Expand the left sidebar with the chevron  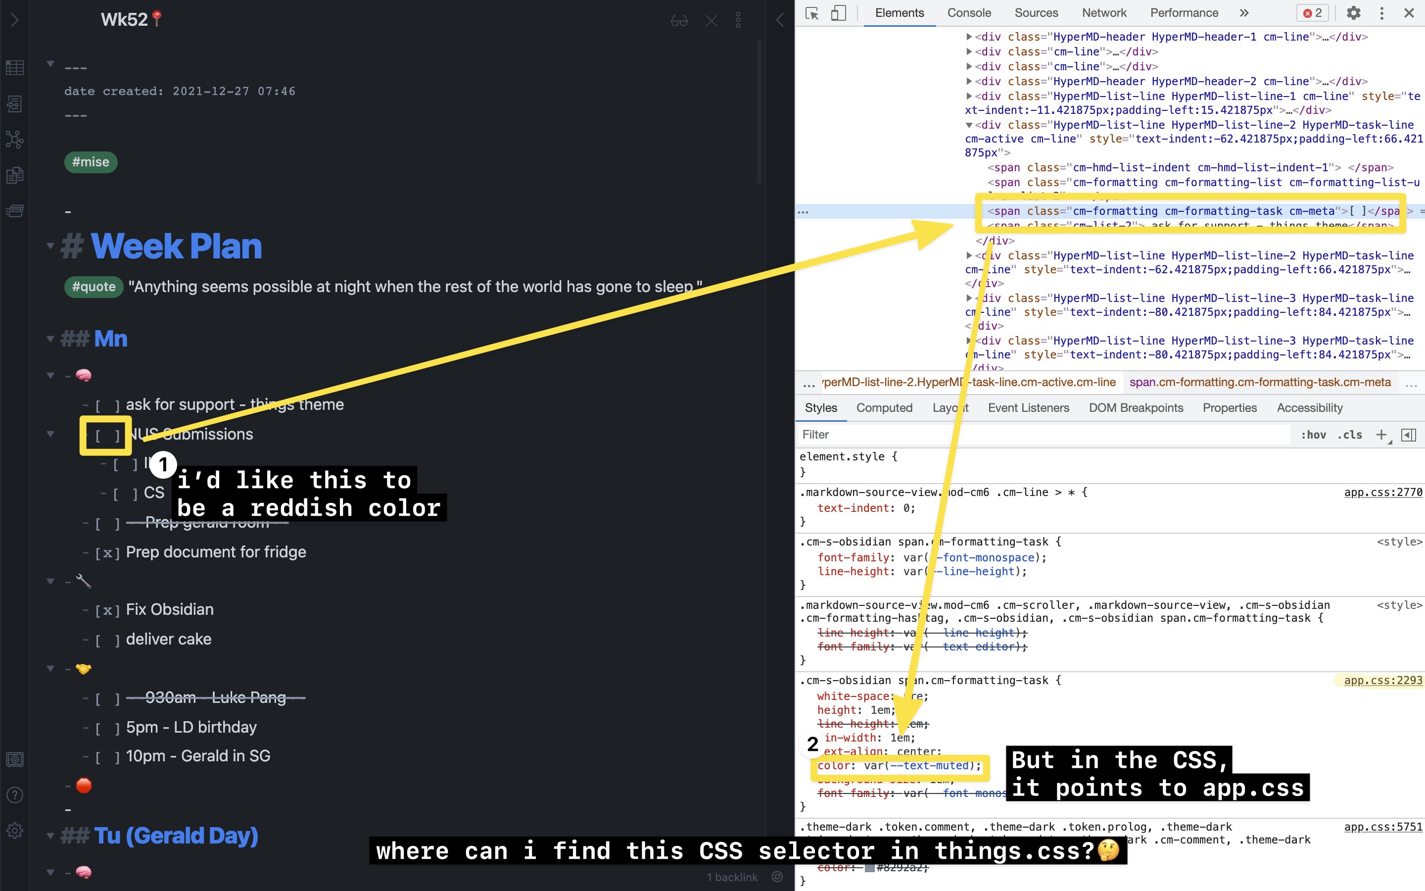[15, 20]
